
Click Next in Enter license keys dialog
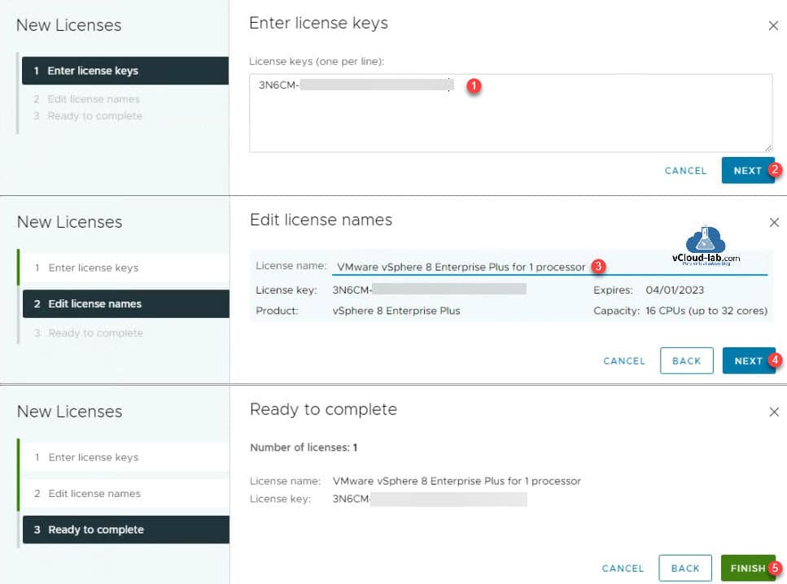(x=748, y=171)
